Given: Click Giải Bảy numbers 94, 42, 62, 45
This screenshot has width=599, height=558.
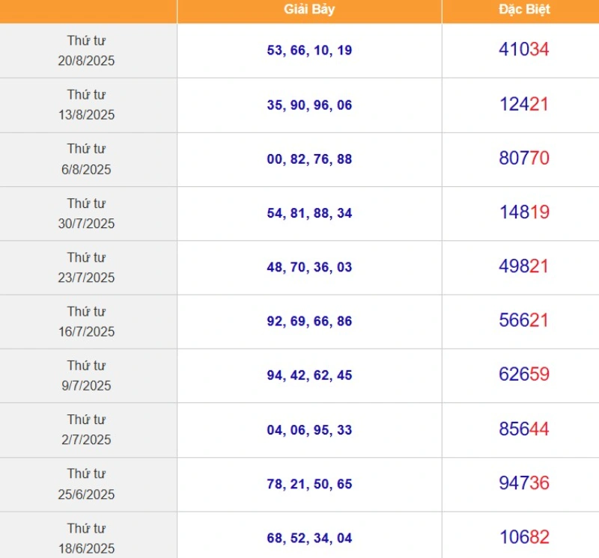Looking at the screenshot, I should pyautogui.click(x=309, y=375).
